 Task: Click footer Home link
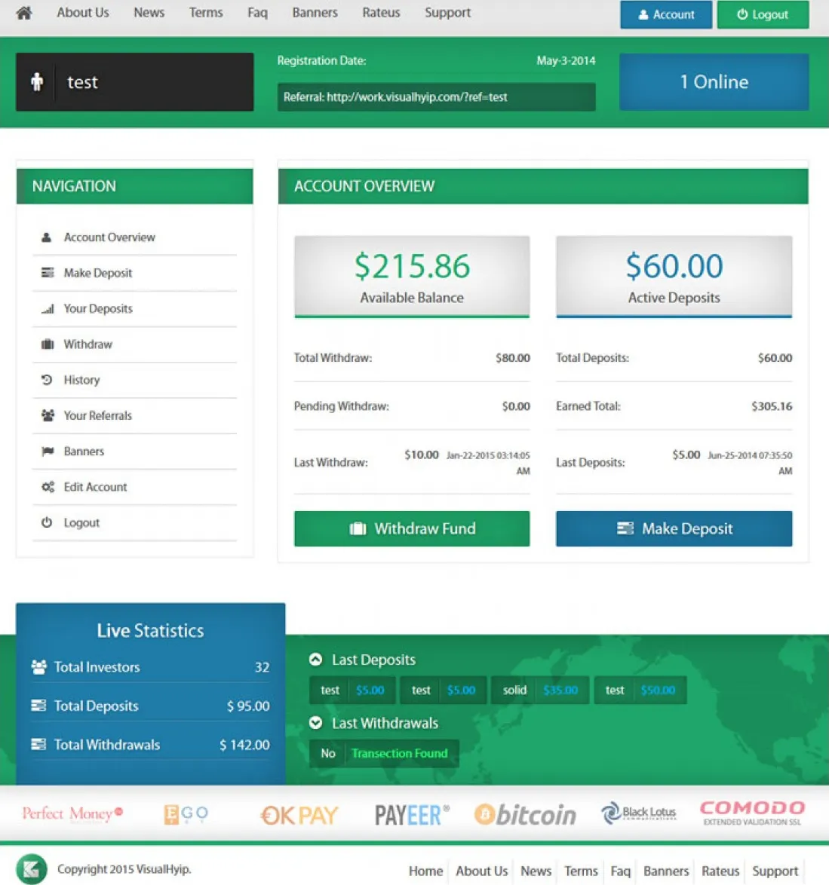[425, 871]
